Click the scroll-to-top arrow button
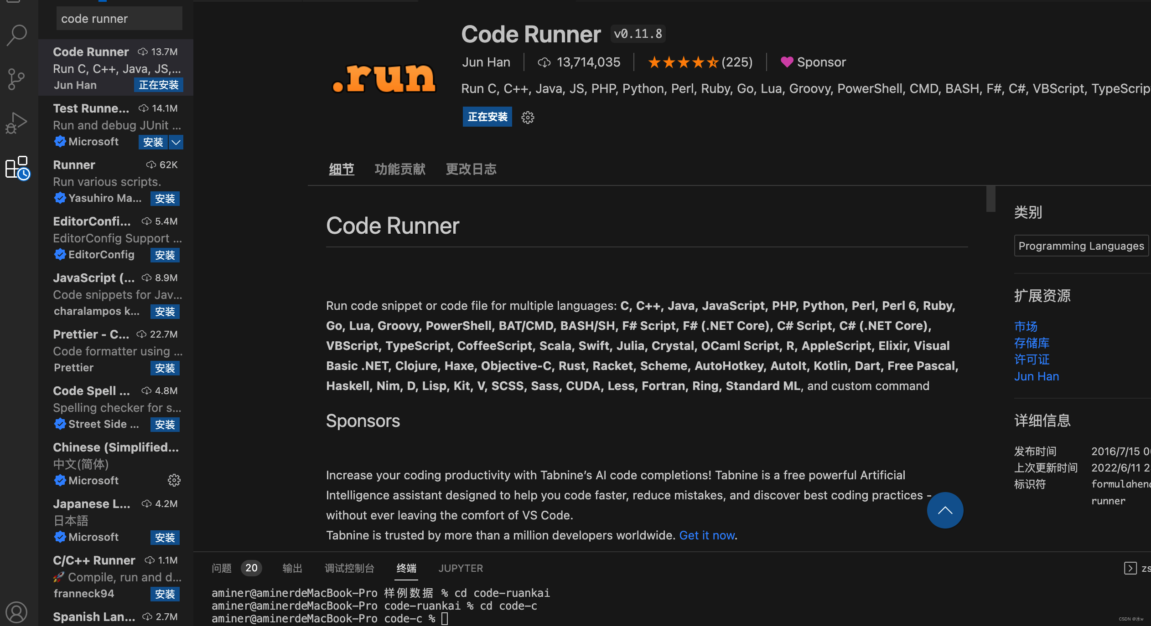Image resolution: width=1151 pixels, height=626 pixels. [945, 510]
